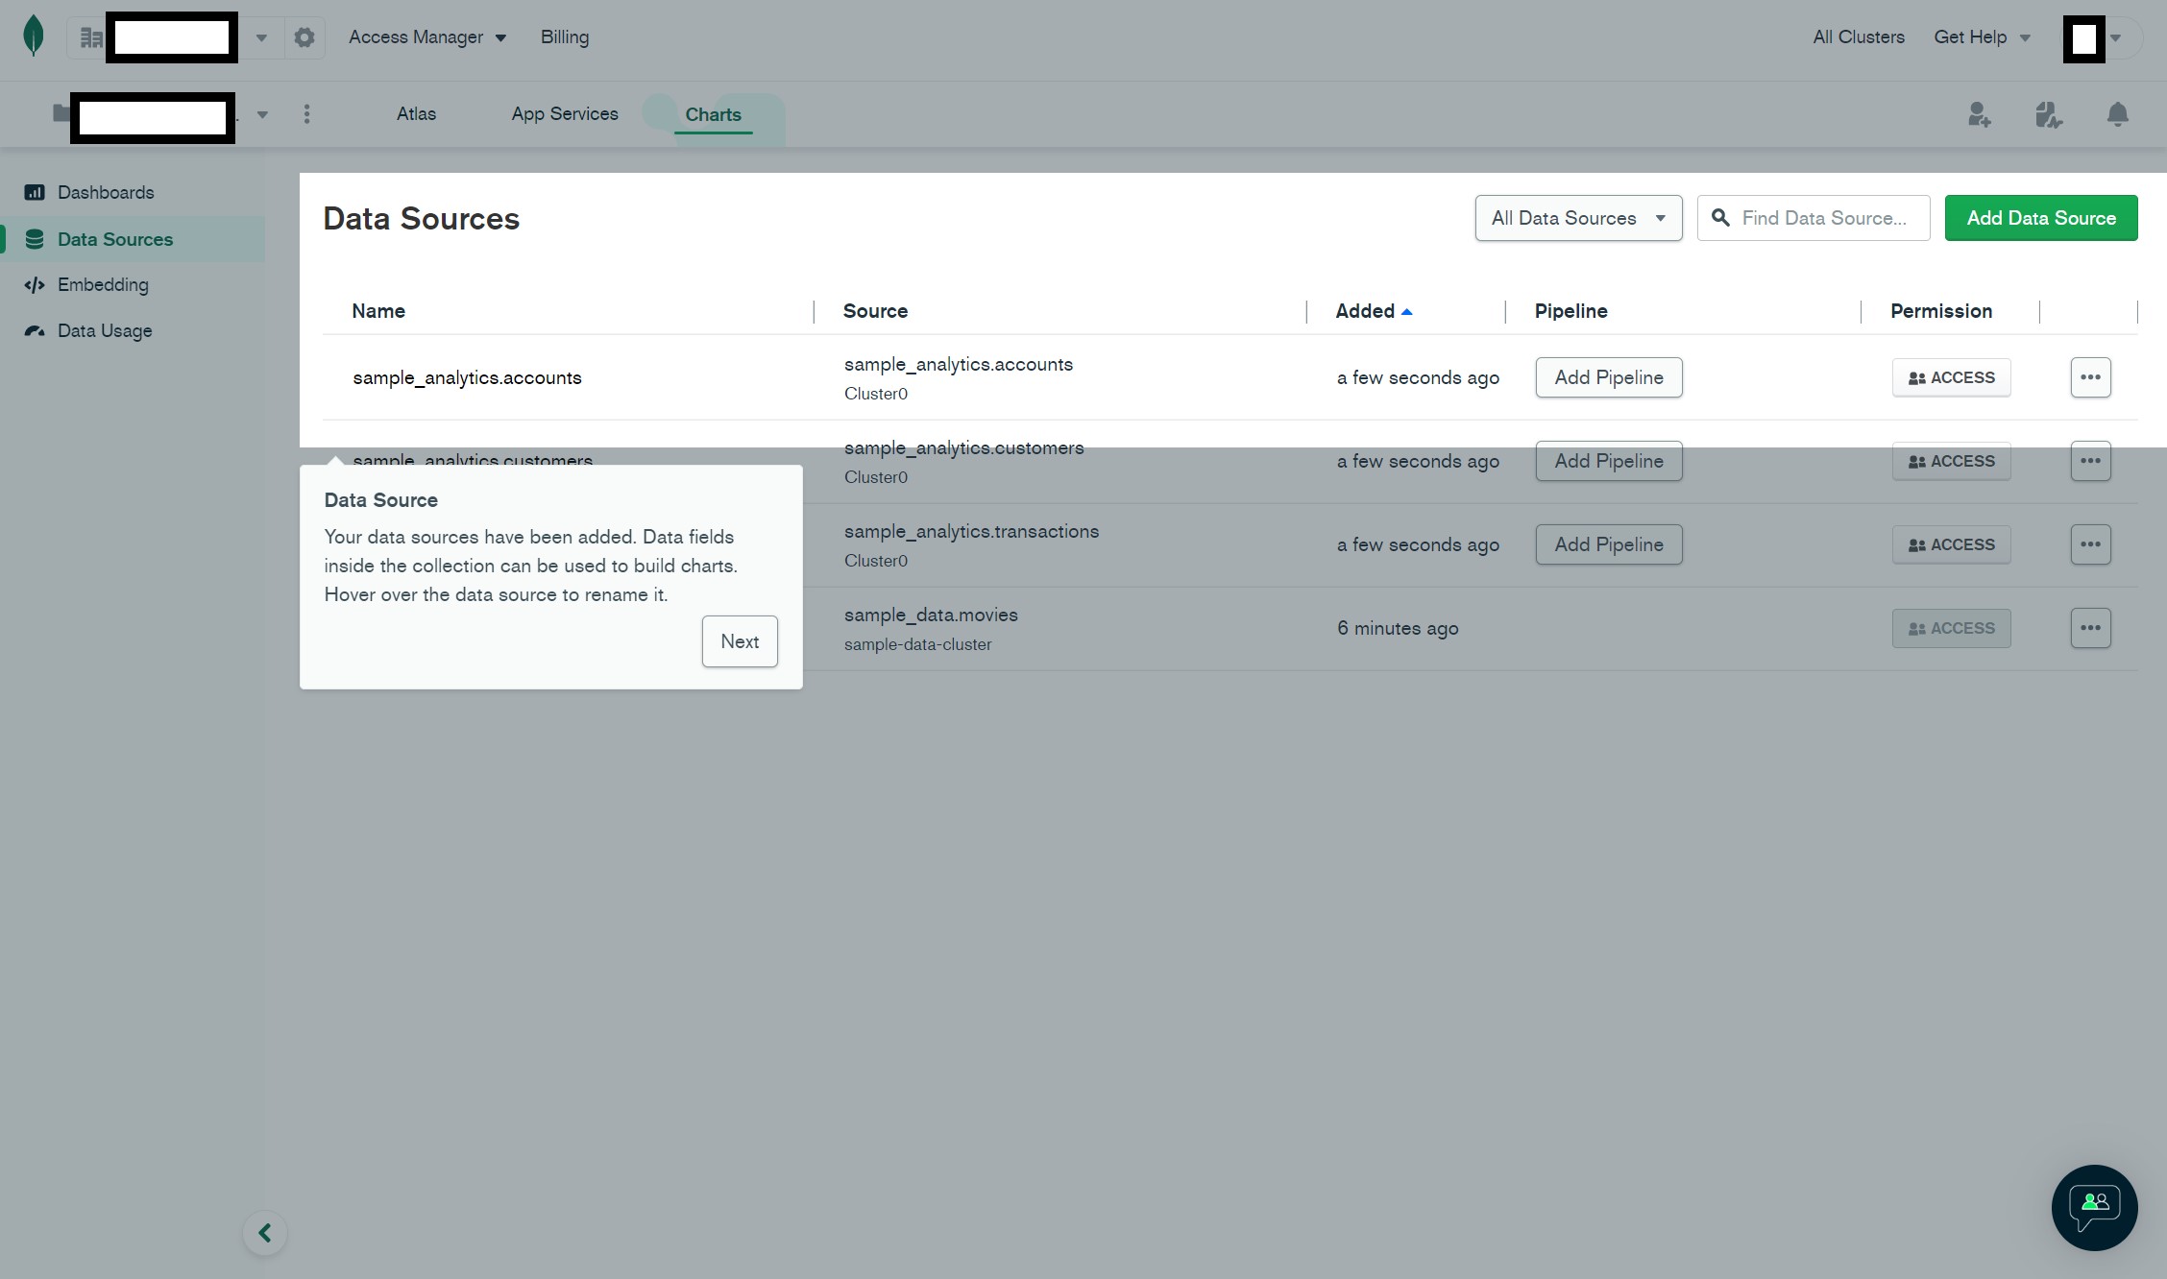Open the notifications bell
The height and width of the screenshot is (1279, 2167).
tap(2117, 114)
